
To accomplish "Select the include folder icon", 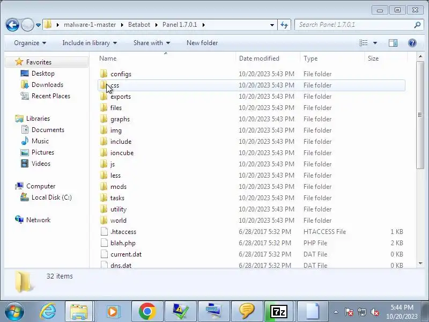I will (103, 141).
